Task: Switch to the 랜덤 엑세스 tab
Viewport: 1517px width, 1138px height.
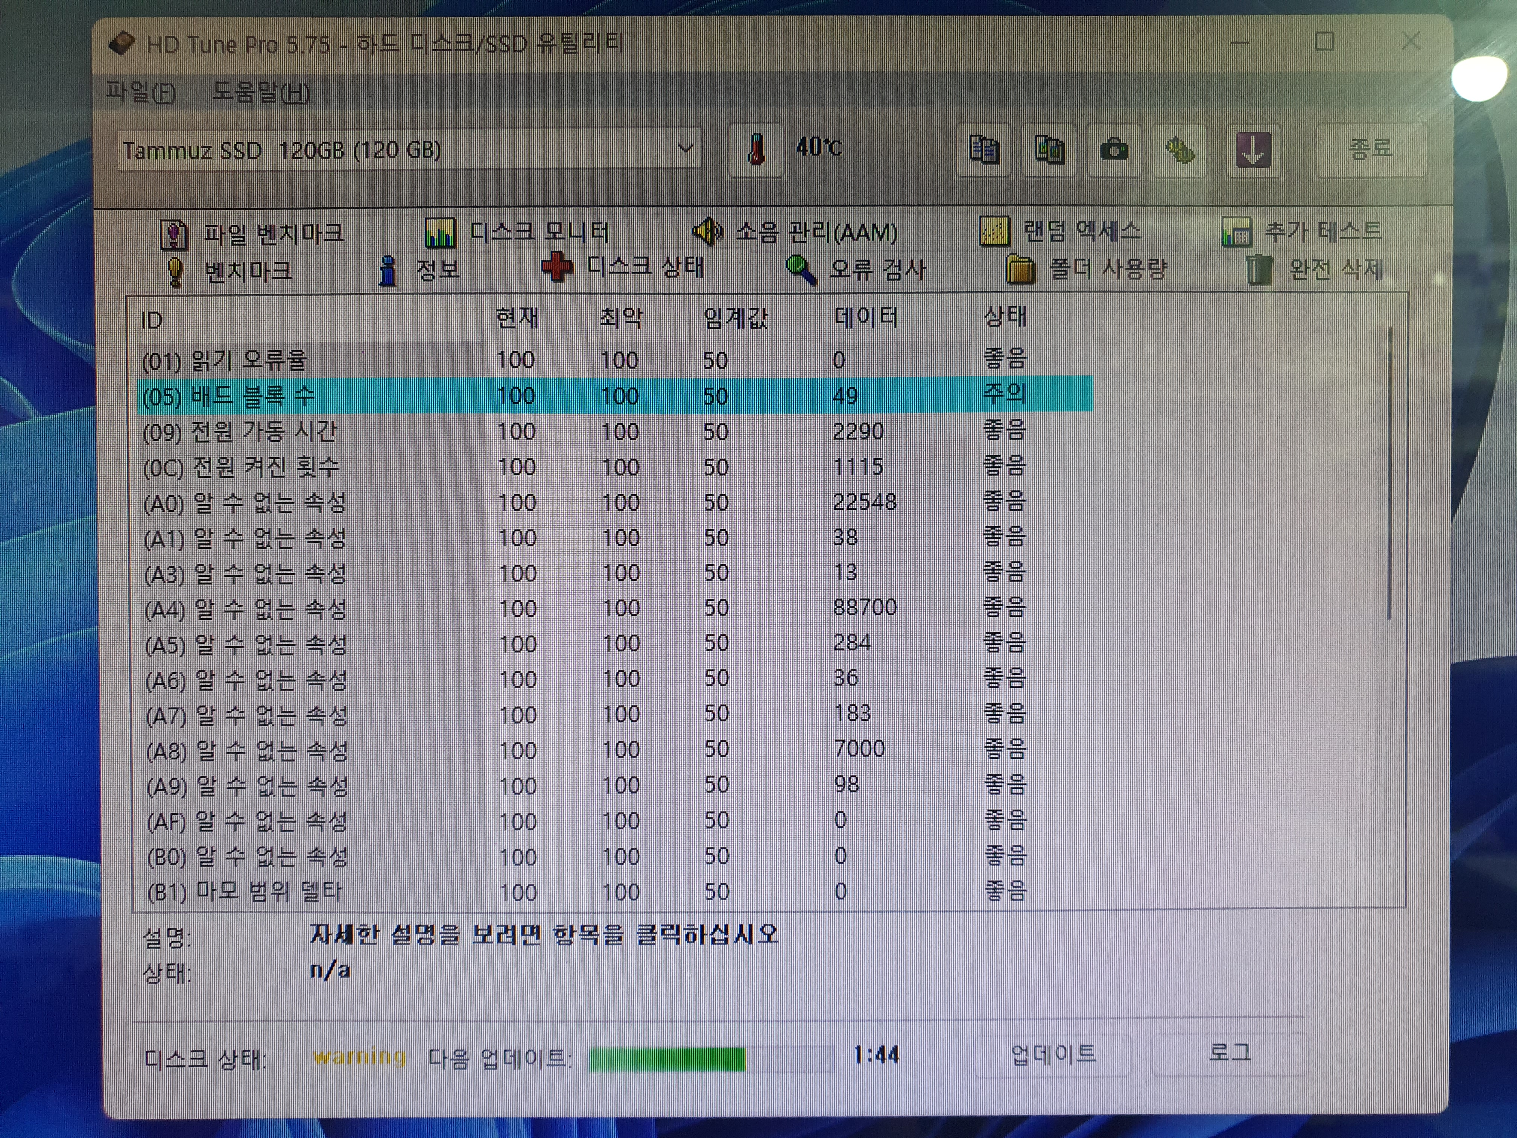Action: click(1060, 231)
